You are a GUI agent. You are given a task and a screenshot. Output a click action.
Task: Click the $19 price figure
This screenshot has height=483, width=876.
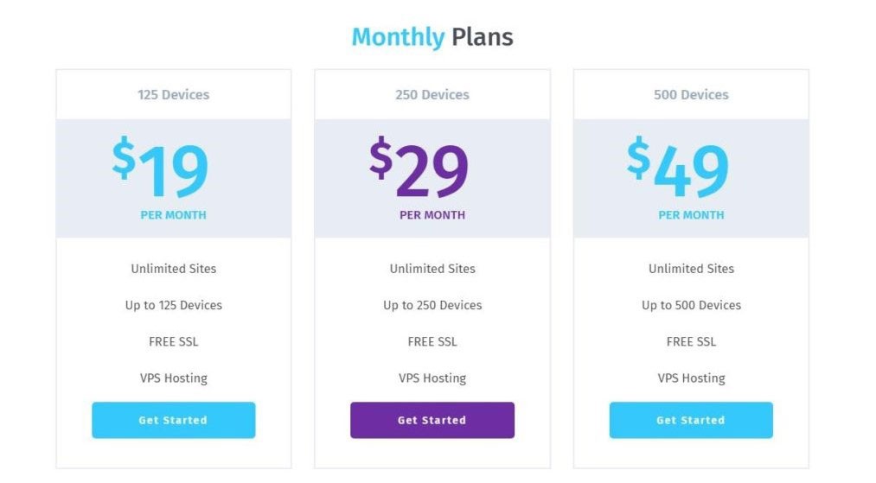161,169
